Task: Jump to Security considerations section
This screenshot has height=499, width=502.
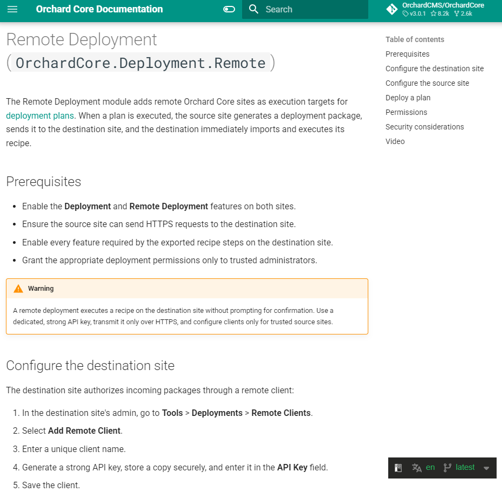Action: click(x=424, y=127)
